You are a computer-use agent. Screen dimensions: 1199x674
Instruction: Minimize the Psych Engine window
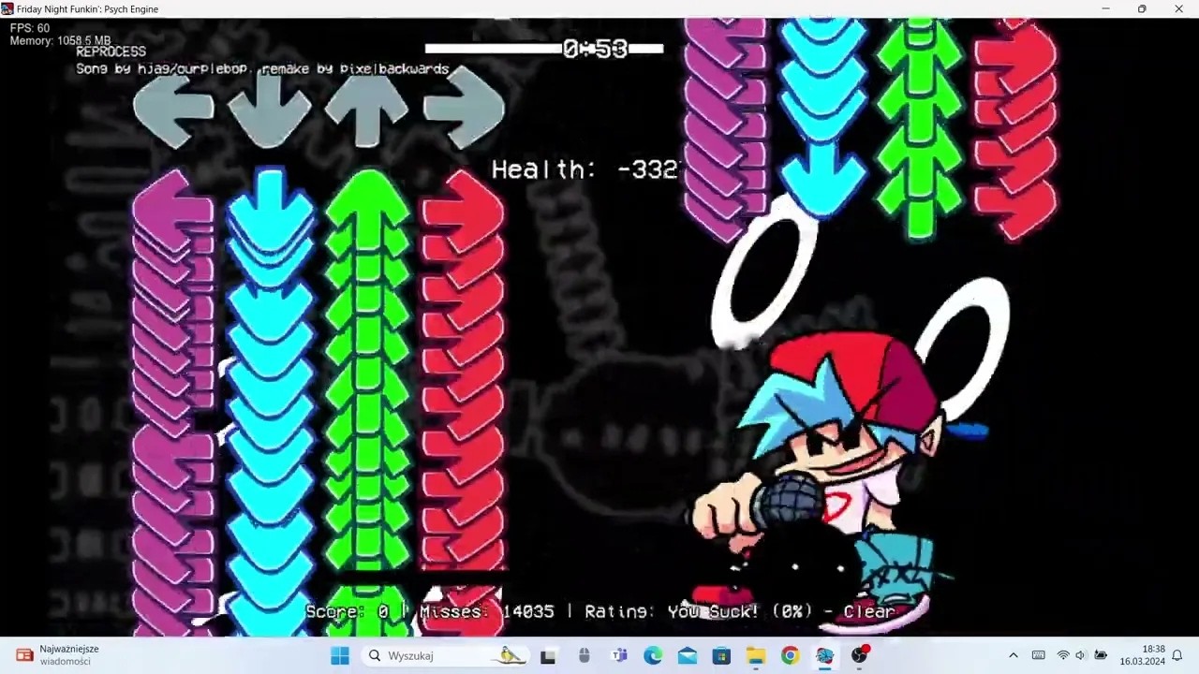[x=1105, y=8]
